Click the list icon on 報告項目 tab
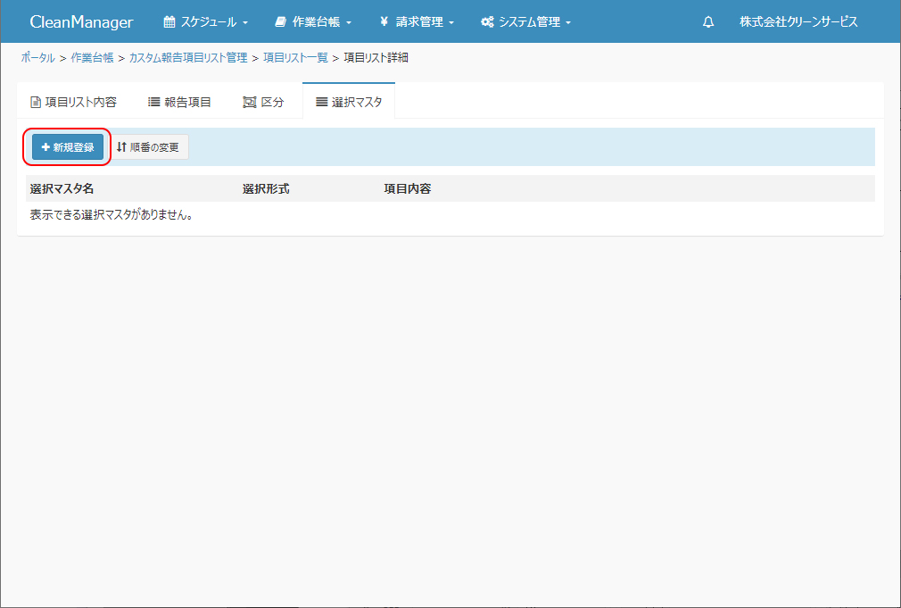Viewport: 901px width, 608px height. (153, 102)
